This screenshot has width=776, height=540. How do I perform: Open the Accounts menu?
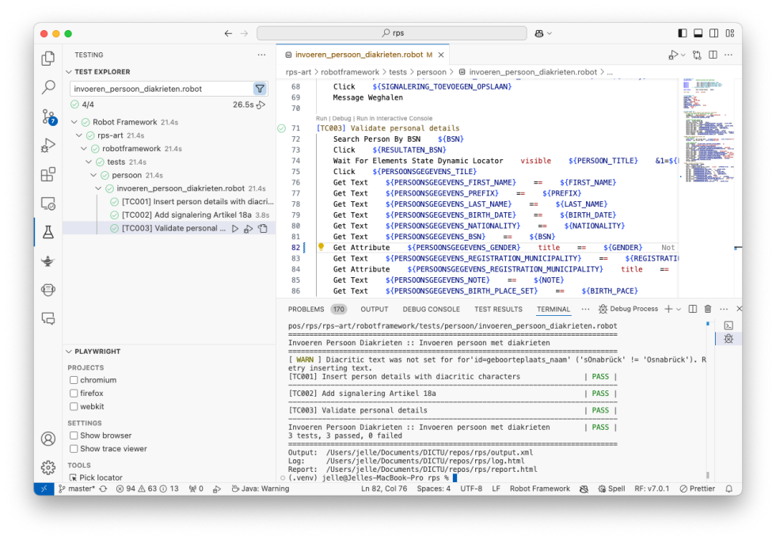coord(48,439)
